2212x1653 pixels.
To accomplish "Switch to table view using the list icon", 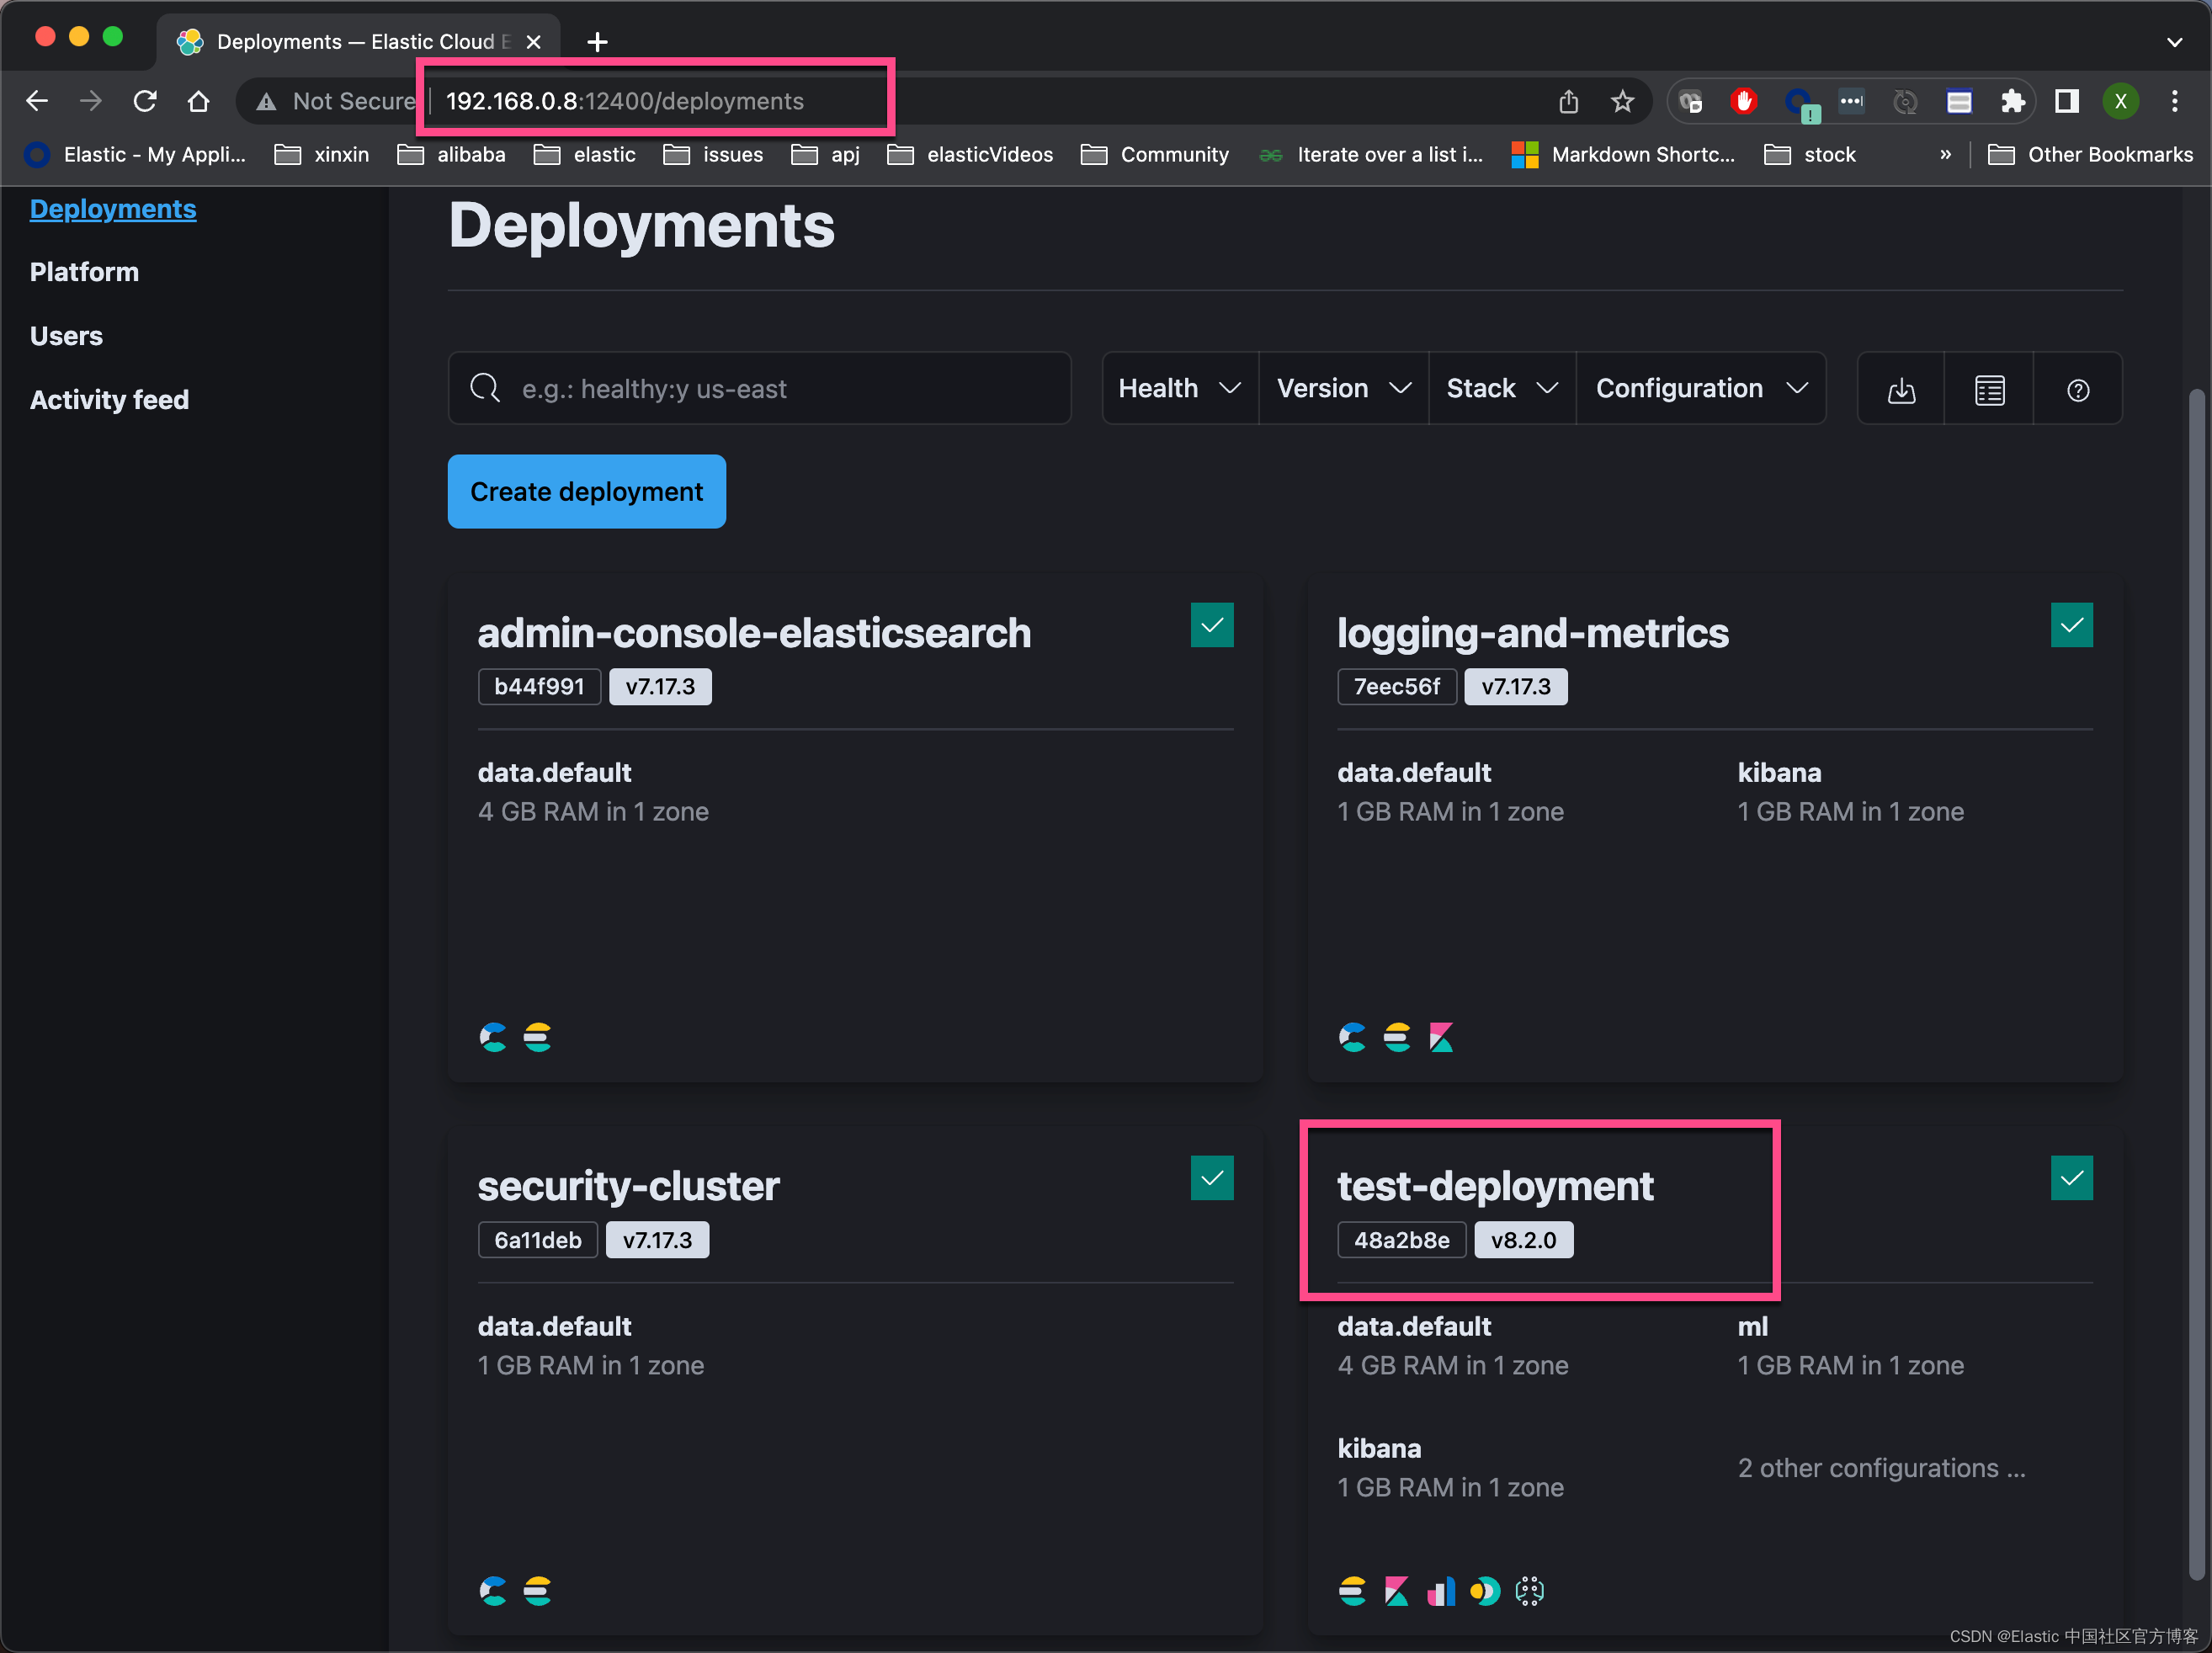I will click(1989, 389).
